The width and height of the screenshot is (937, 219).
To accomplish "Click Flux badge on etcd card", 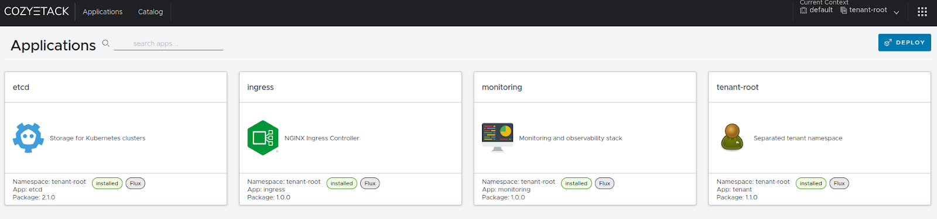I will point(135,183).
